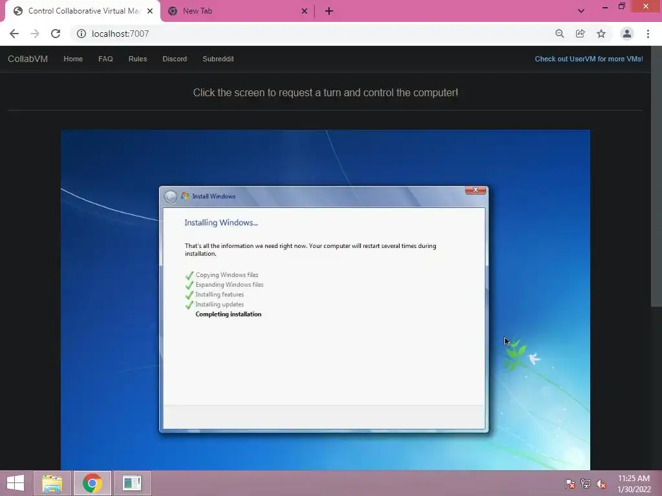Expand the tab search chevron

pyautogui.click(x=581, y=11)
